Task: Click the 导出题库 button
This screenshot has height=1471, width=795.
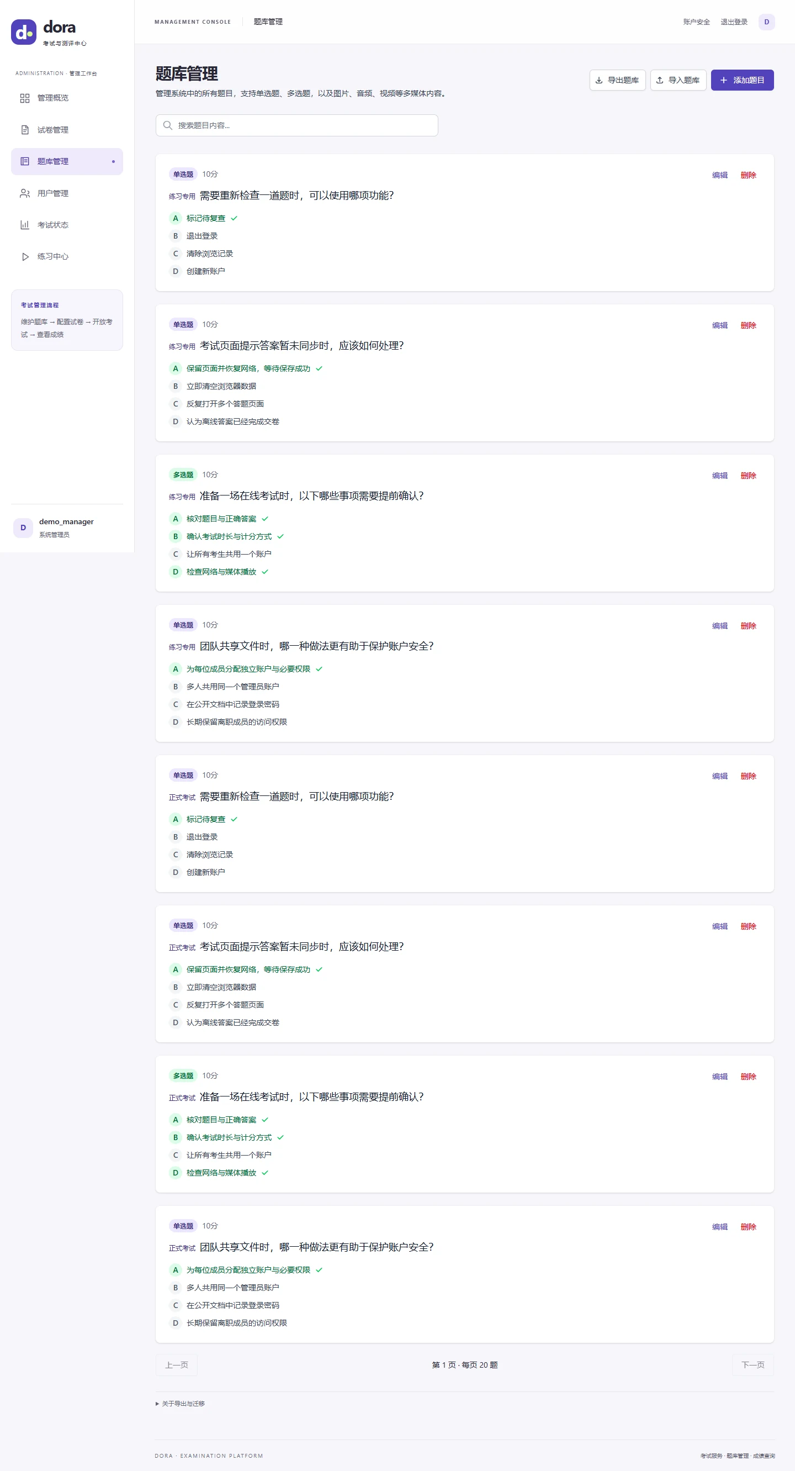Action: [x=617, y=80]
